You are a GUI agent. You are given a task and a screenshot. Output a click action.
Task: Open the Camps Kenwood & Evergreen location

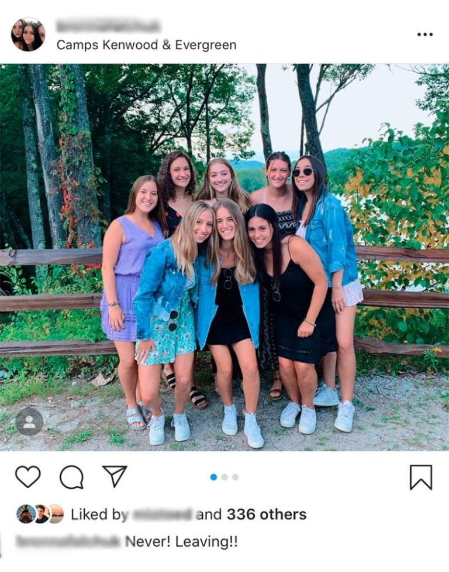[x=146, y=45]
